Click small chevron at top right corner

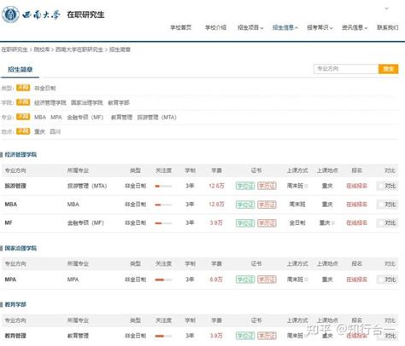[x=387, y=9]
